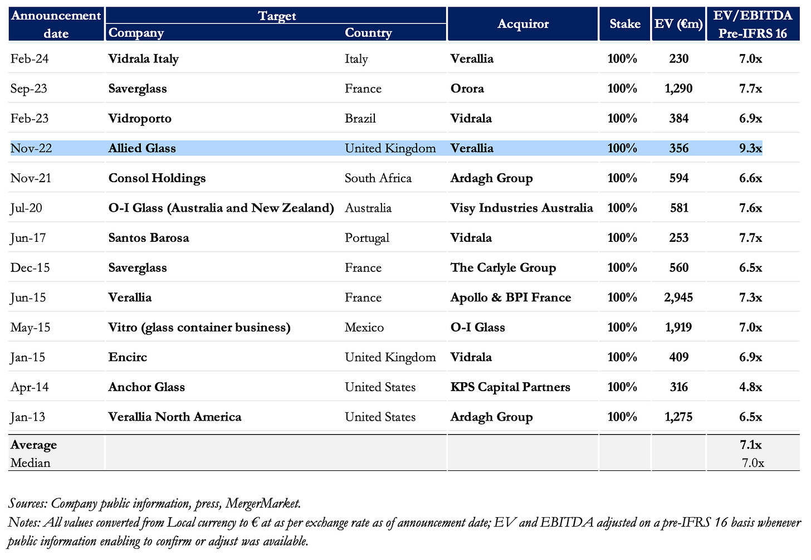
Task: Click the 'Announcement date' column header
Action: (x=56, y=24)
